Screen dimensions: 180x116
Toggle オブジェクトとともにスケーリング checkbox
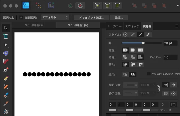pyautogui.click(x=149, y=74)
